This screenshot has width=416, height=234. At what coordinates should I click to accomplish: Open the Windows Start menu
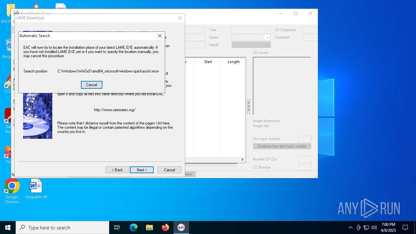(x=8, y=227)
